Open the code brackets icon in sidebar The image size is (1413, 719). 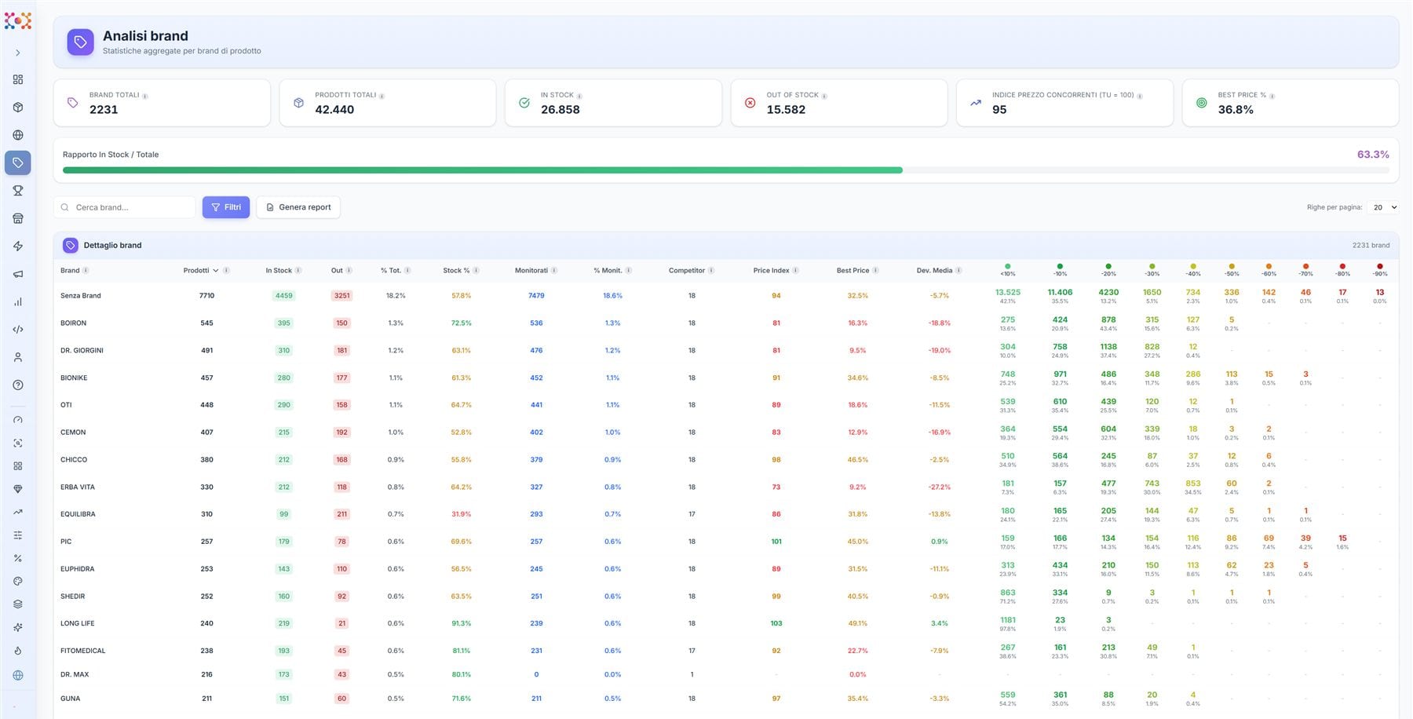point(17,330)
